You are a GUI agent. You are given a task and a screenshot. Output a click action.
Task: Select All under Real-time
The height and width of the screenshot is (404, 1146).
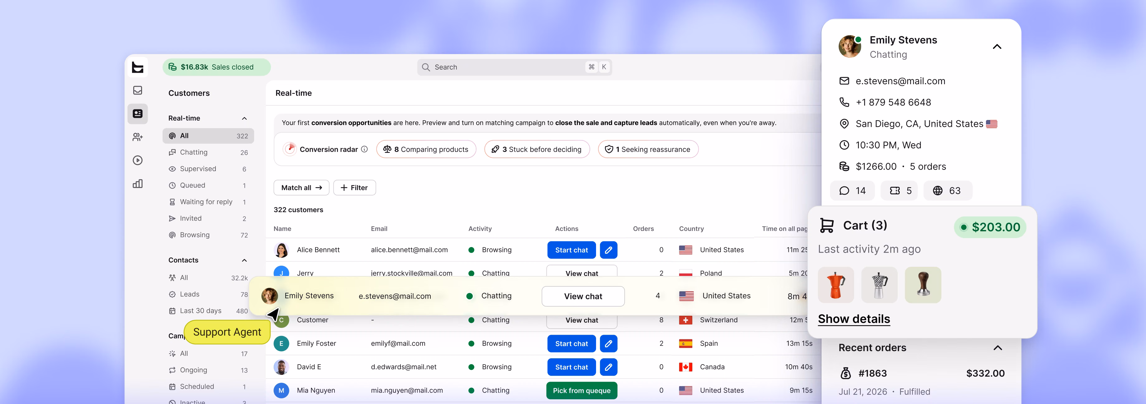click(x=208, y=136)
